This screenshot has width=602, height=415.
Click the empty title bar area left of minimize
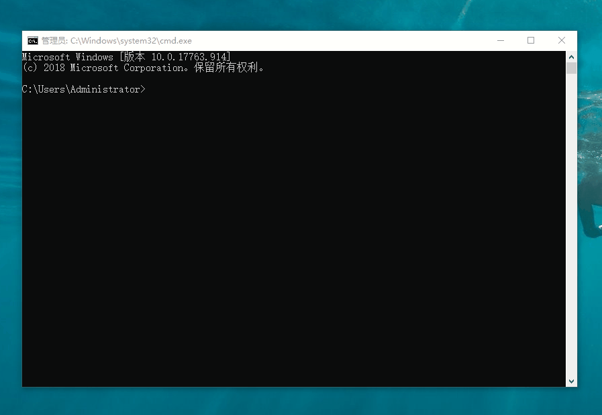[x=336, y=41]
